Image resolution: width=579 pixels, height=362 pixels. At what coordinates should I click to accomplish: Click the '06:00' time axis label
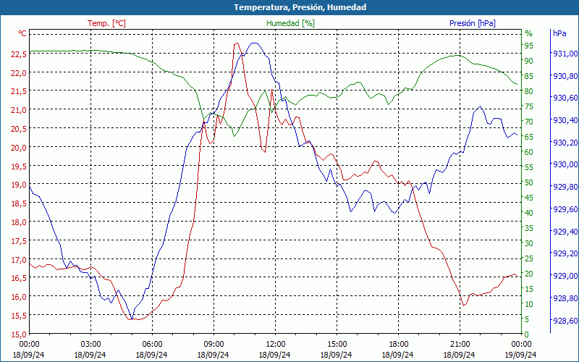(x=152, y=345)
